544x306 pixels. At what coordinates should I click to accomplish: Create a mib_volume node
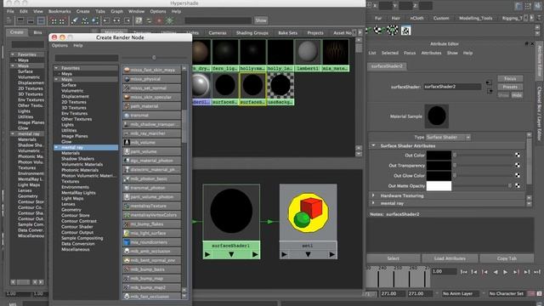point(151,142)
